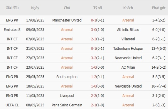
Task: Click the 14-2(5-2) corner stat for AC Milan
Action: click(x=159, y=67)
